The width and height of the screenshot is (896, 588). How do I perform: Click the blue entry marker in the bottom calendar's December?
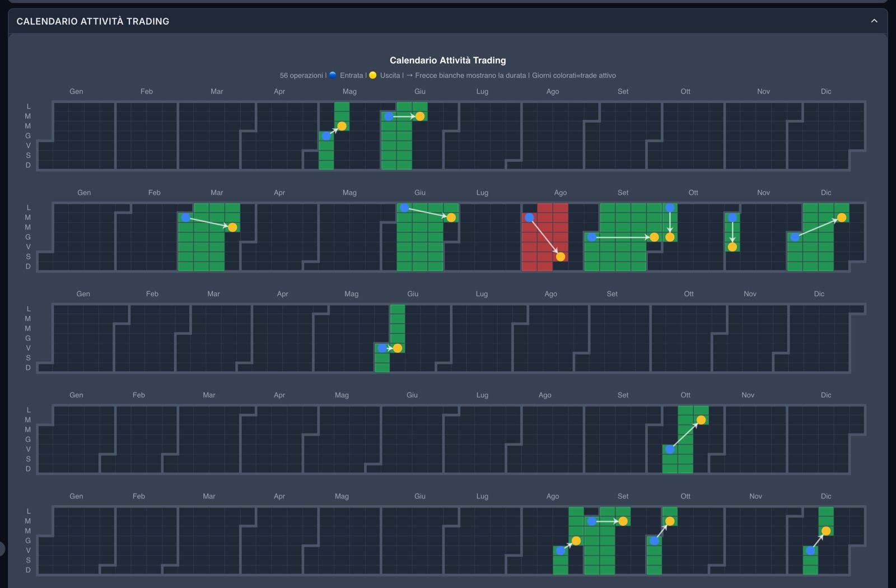tap(810, 550)
